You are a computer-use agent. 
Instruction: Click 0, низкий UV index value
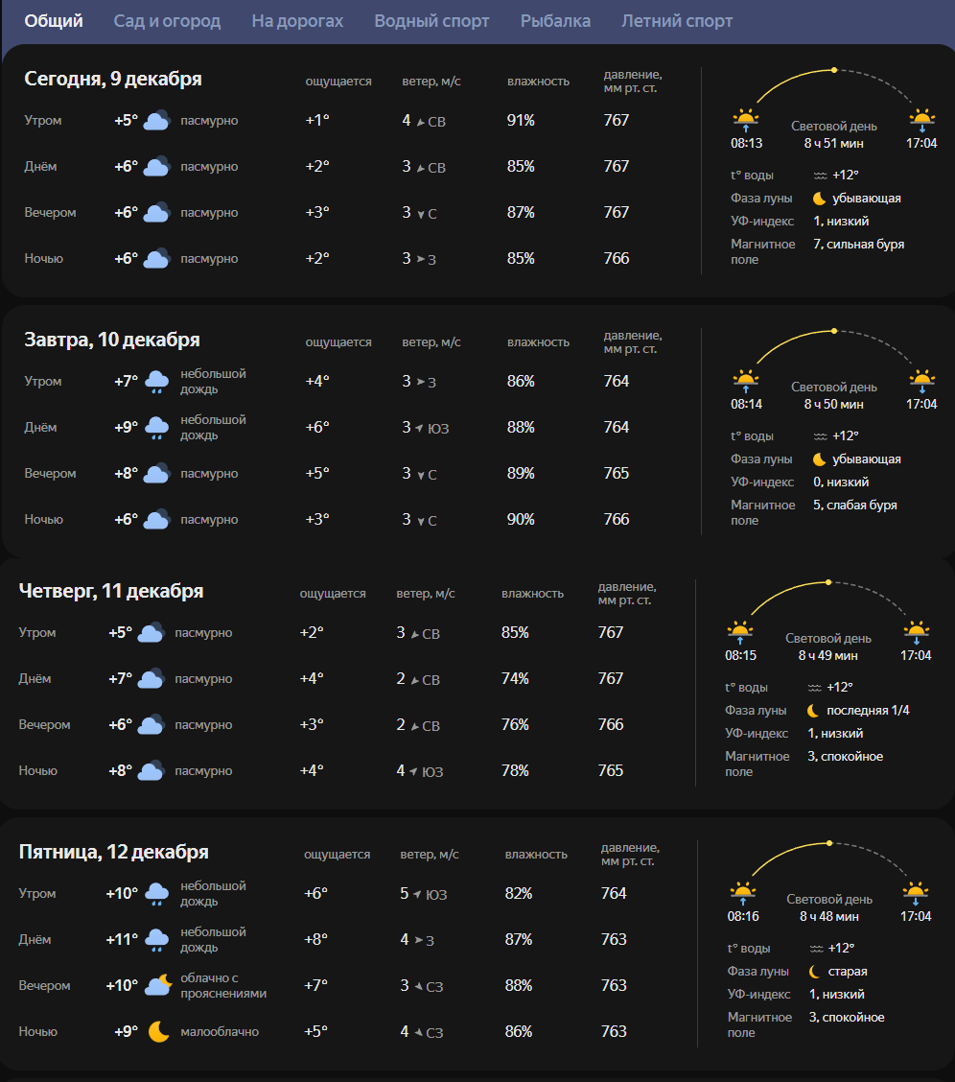coord(841,482)
